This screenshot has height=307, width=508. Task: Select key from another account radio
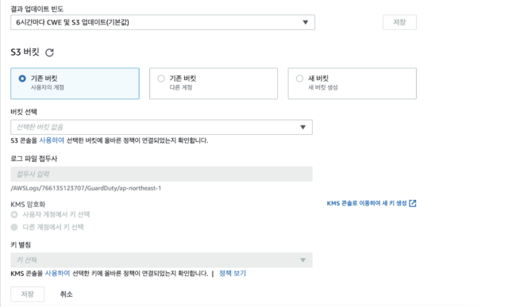click(14, 227)
